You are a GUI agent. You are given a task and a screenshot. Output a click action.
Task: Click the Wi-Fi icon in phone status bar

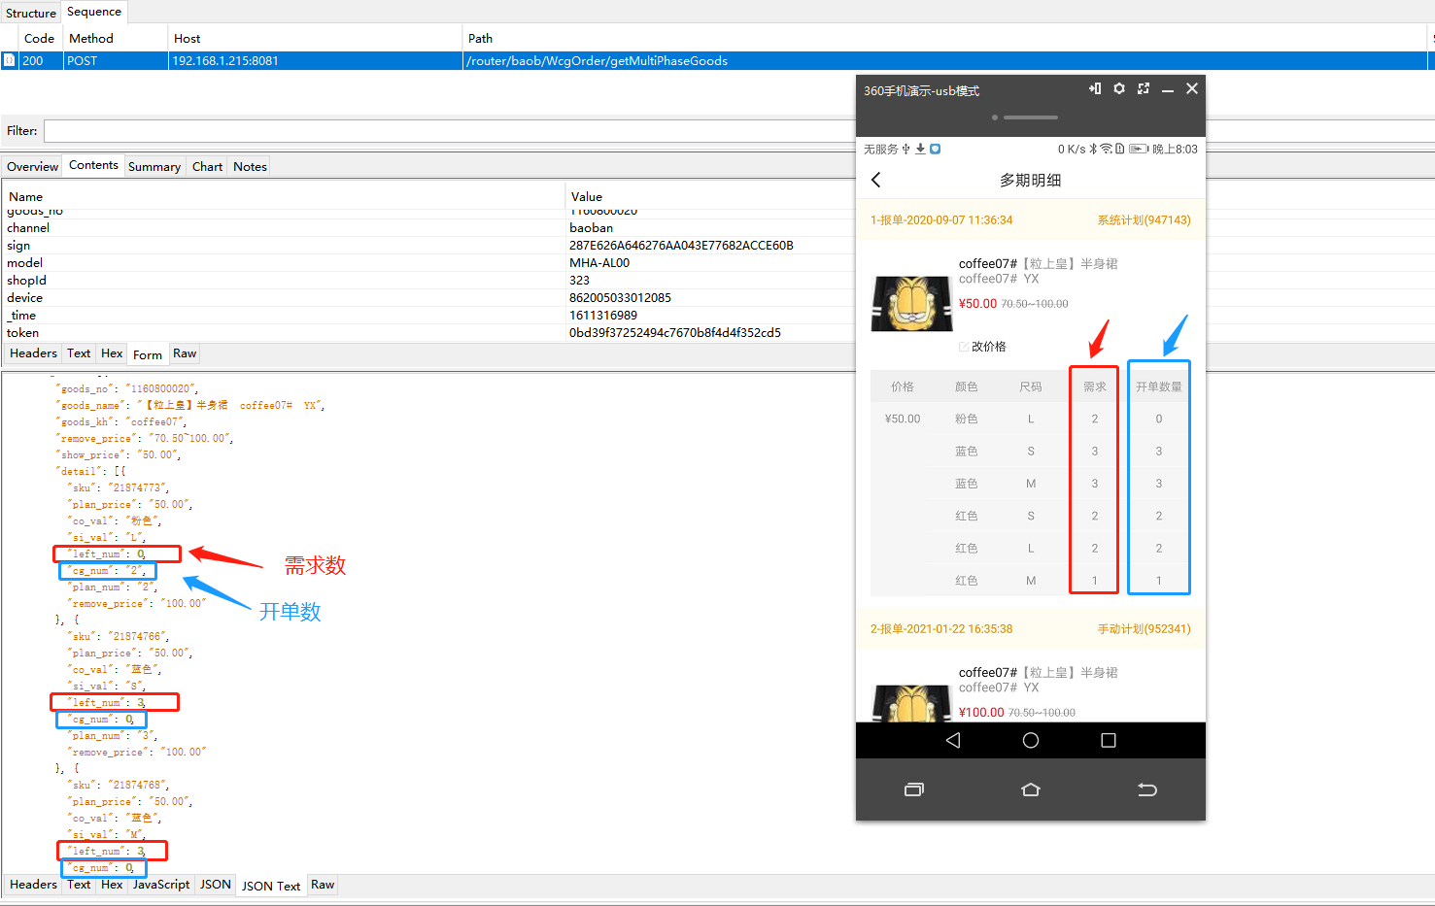(x=1106, y=149)
